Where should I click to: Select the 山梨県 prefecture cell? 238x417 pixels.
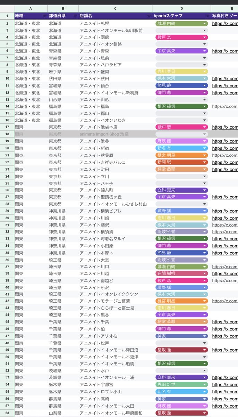pos(63,413)
